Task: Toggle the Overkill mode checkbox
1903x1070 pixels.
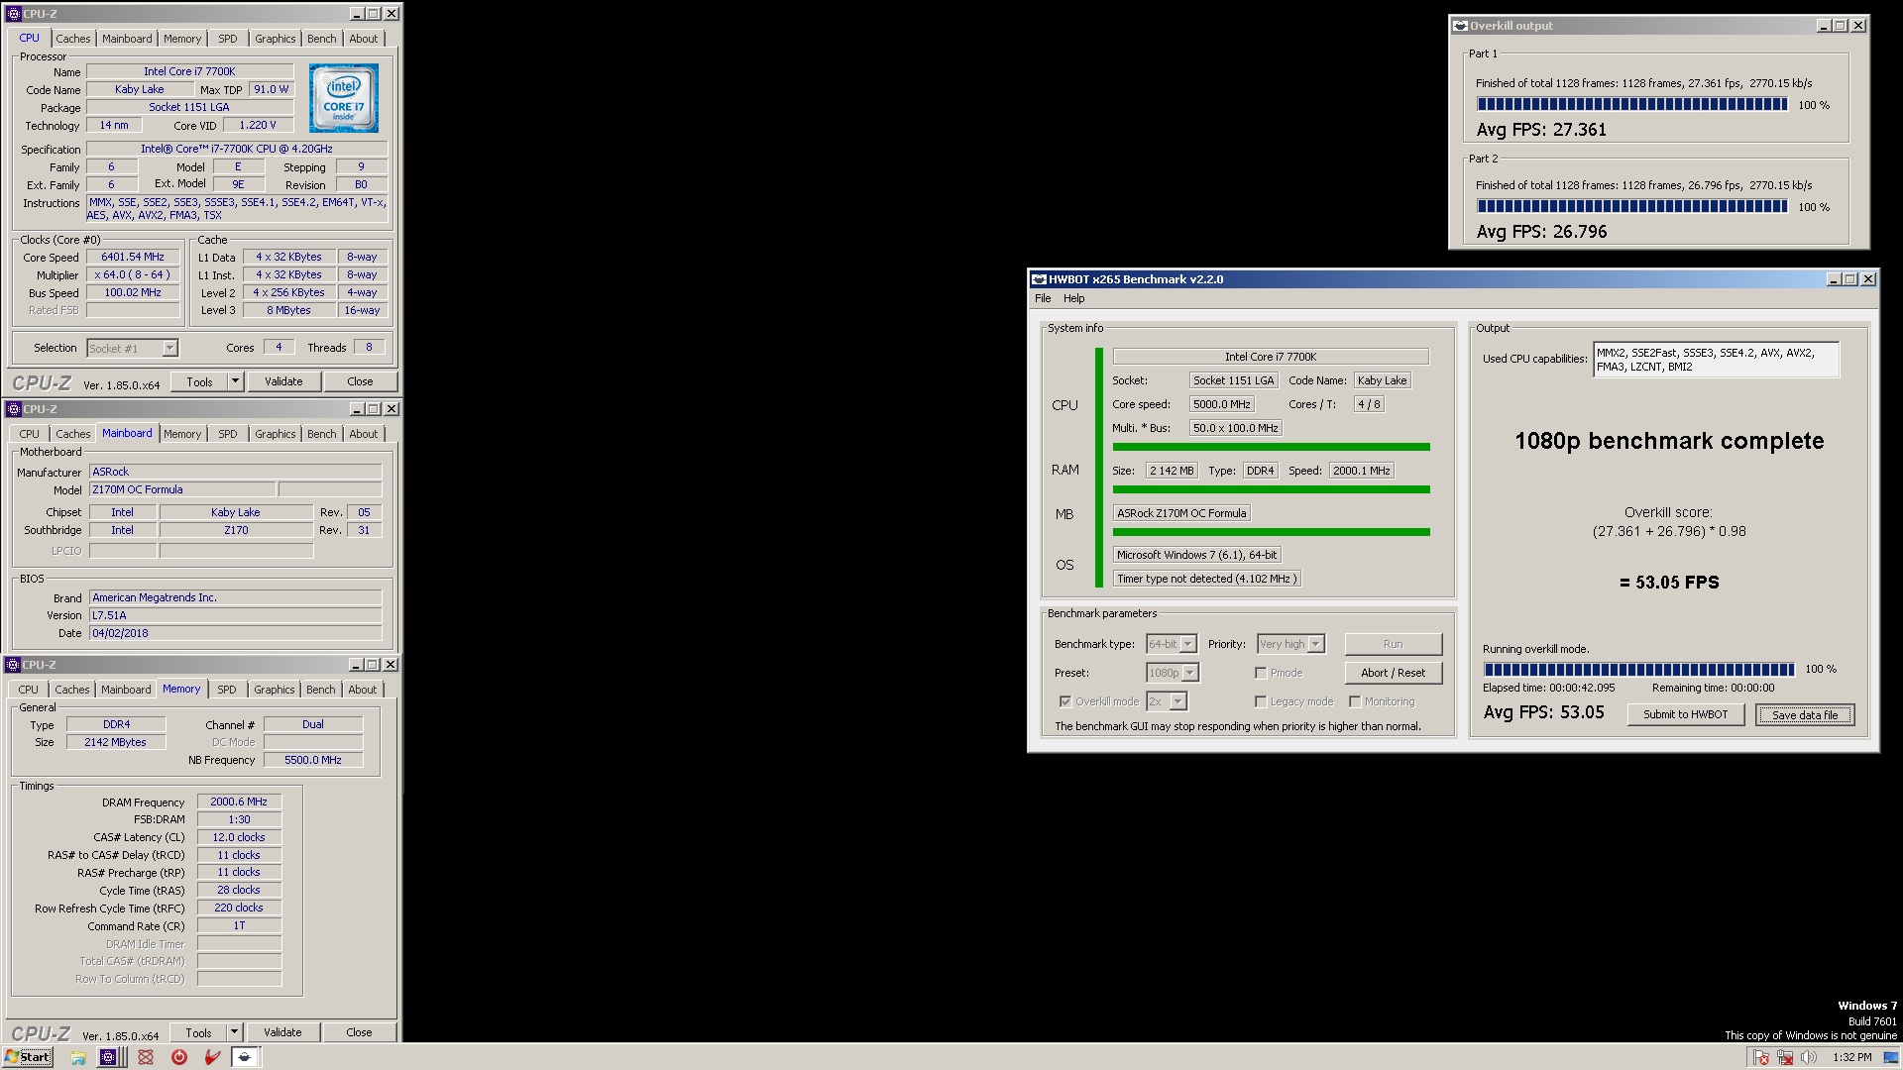Action: pos(1065,701)
